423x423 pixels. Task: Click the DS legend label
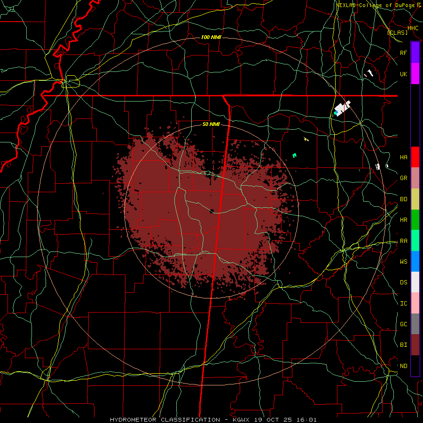pos(403,282)
